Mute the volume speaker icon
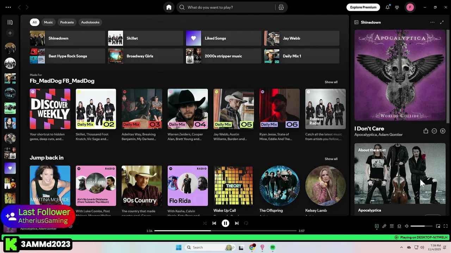Image resolution: width=451 pixels, height=253 pixels. [407, 226]
